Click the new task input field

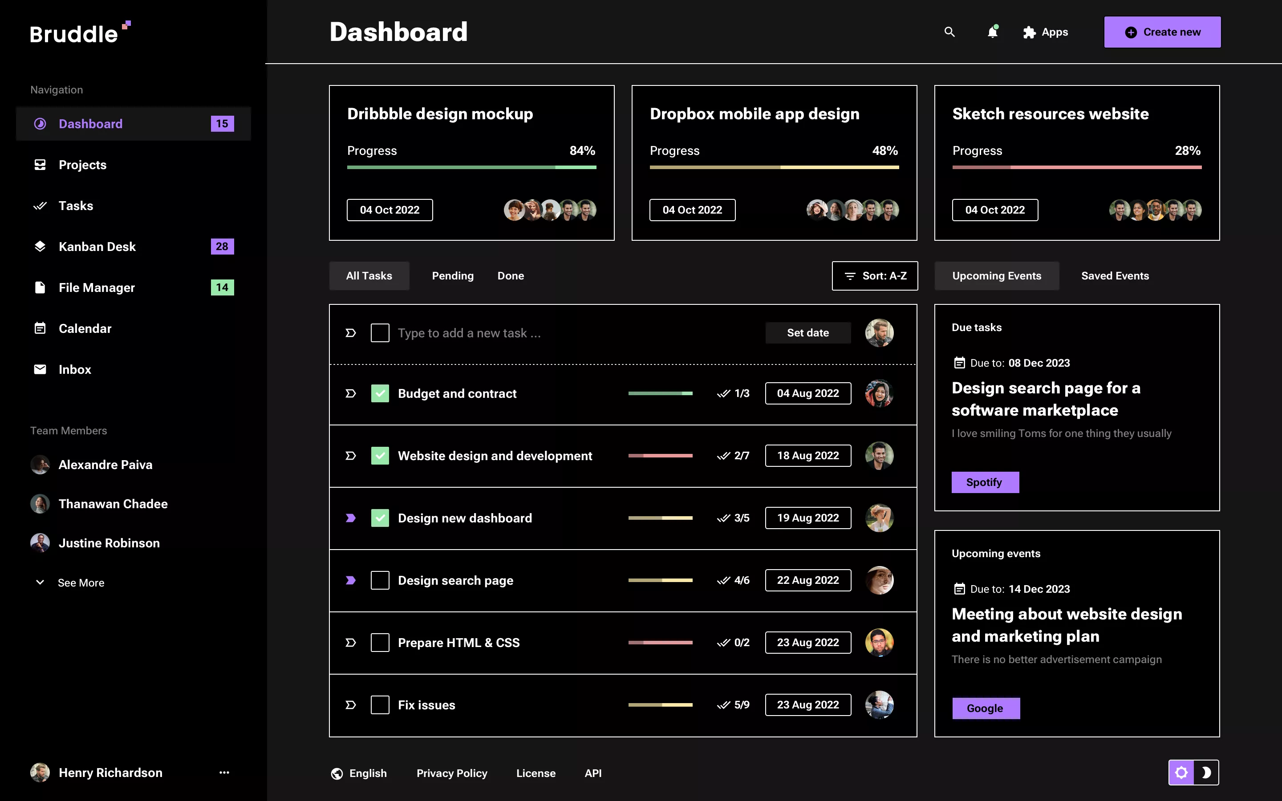pos(572,333)
